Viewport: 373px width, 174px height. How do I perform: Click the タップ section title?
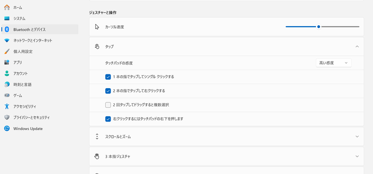pos(110,47)
